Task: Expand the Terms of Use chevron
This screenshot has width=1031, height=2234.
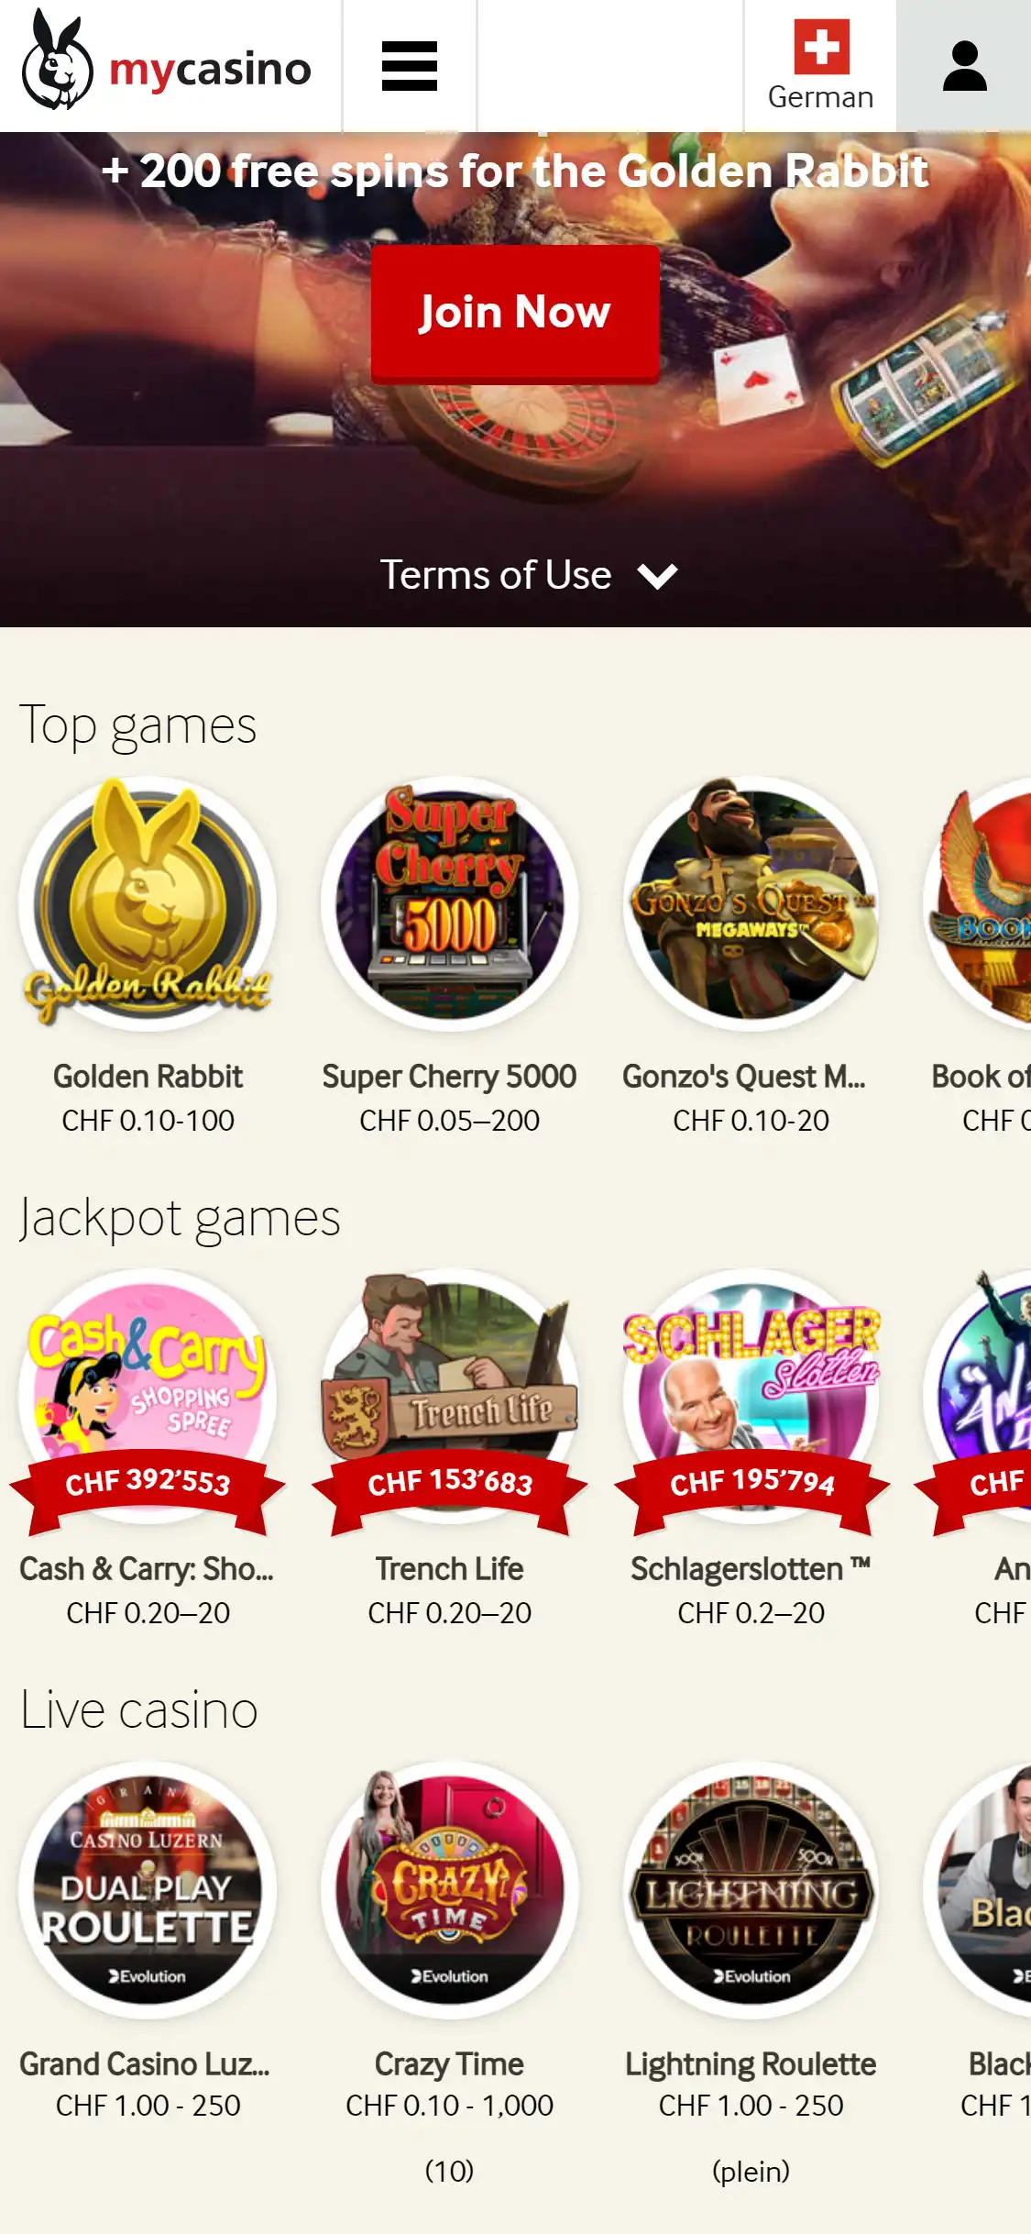Action: pyautogui.click(x=657, y=576)
